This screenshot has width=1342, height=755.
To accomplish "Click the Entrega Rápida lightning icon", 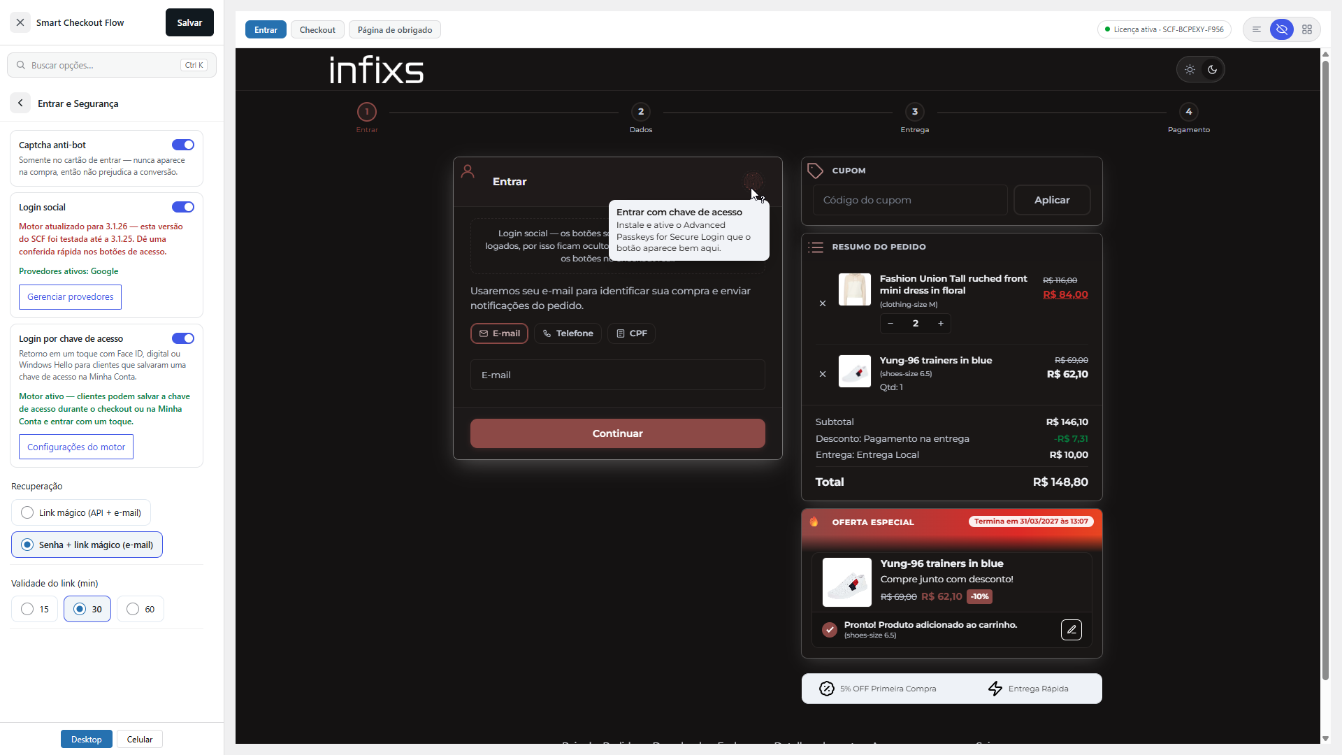I will [995, 689].
